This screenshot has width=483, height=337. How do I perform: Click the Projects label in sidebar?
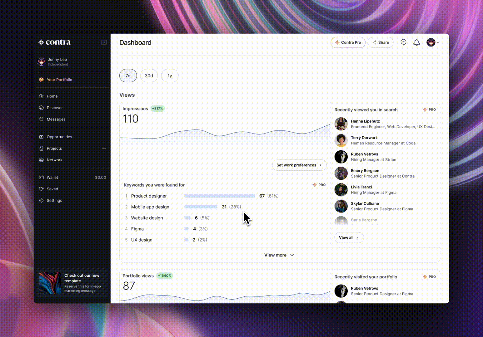tap(54, 149)
